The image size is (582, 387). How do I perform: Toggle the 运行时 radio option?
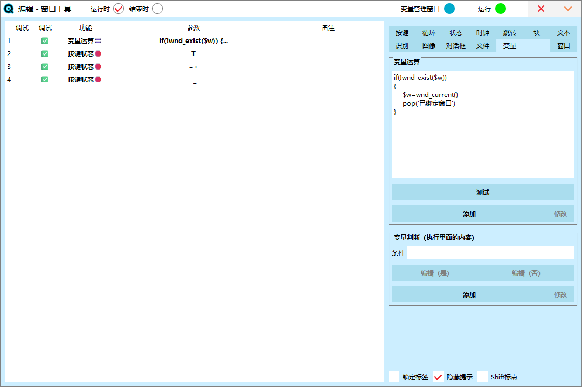click(119, 9)
